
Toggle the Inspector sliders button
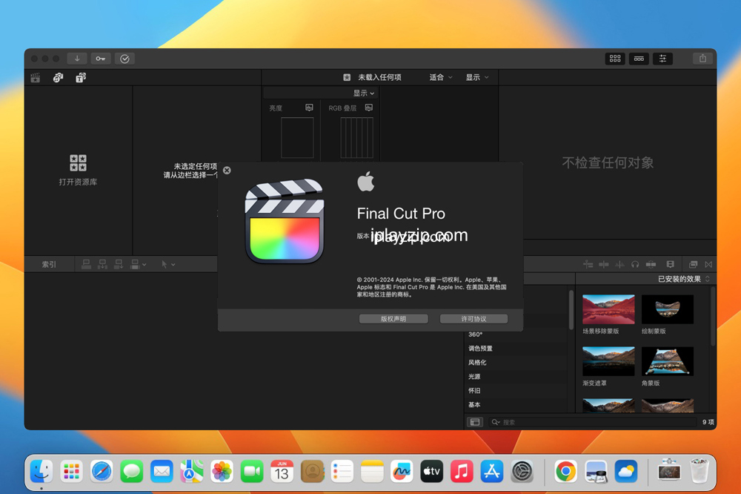click(662, 59)
